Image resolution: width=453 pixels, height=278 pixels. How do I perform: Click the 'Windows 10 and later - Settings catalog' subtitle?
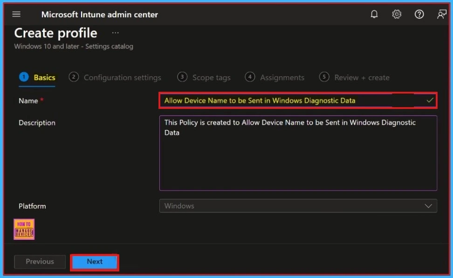pos(74,47)
